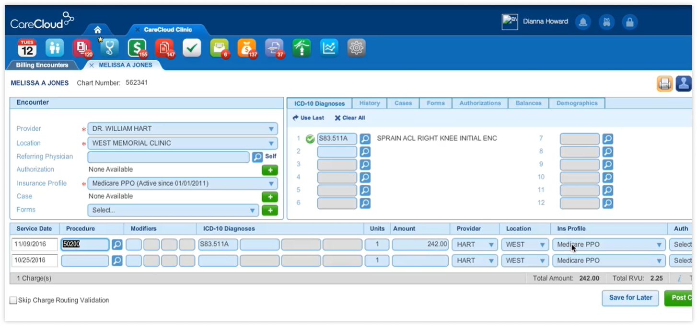
Task: Go to the home tab icon
Action: (x=97, y=30)
